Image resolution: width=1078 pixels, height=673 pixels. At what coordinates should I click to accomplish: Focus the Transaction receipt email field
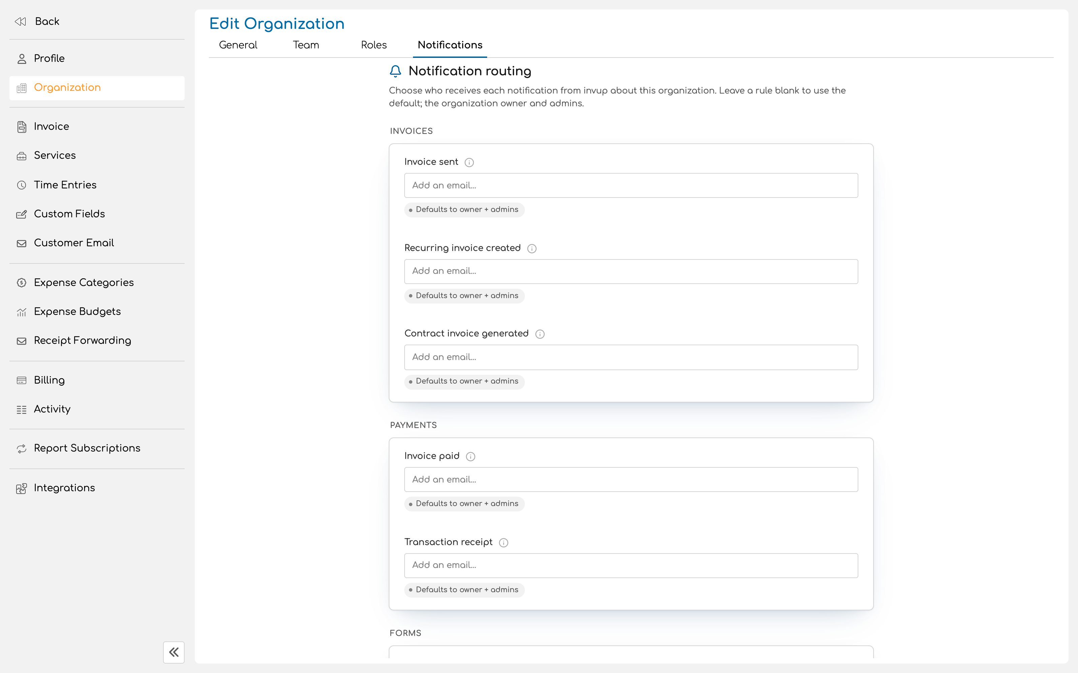click(631, 565)
